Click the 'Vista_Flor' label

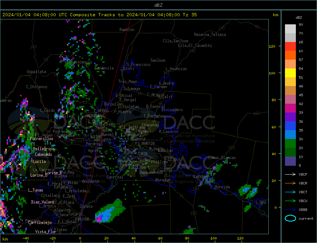coord(46,232)
